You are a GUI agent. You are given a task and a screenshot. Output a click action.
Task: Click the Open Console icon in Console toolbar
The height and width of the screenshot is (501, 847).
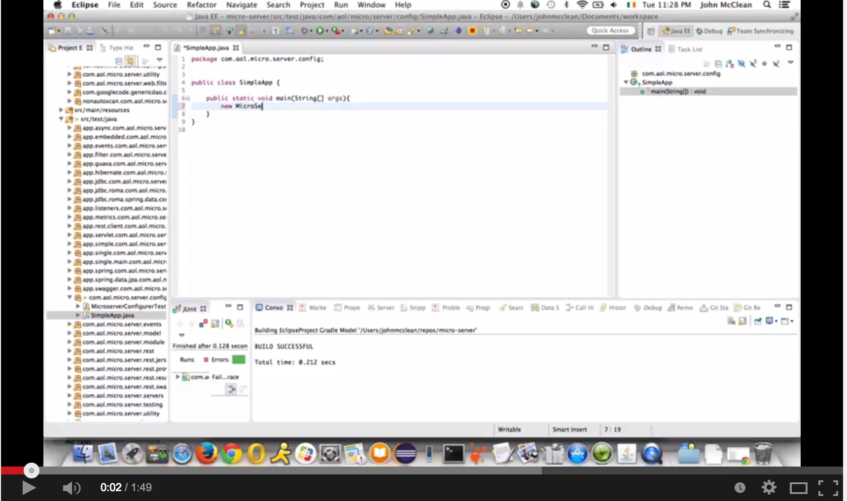tap(786, 321)
